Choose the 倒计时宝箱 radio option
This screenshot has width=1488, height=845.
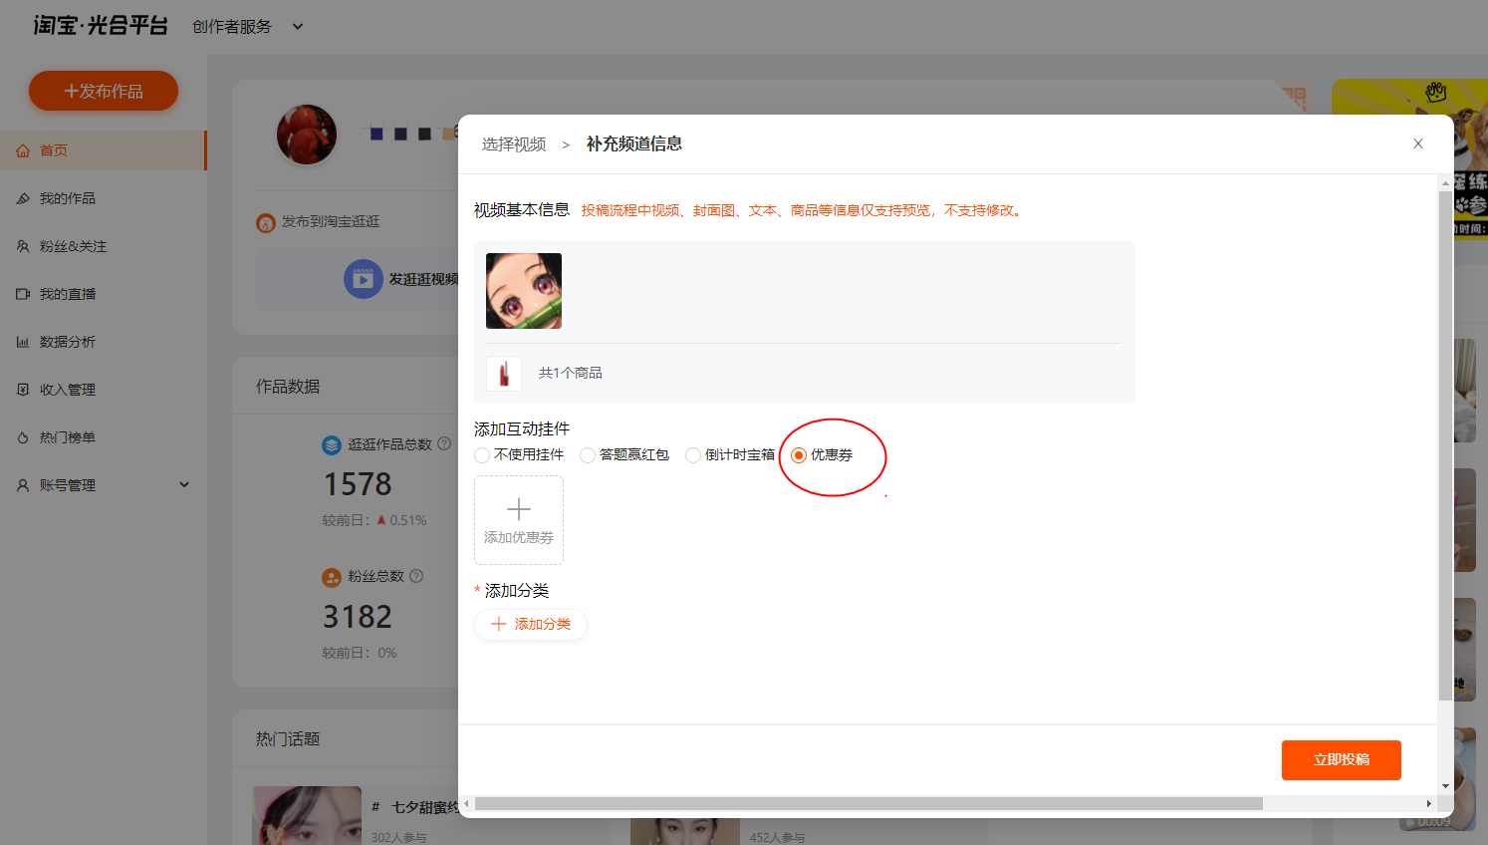[x=693, y=455]
